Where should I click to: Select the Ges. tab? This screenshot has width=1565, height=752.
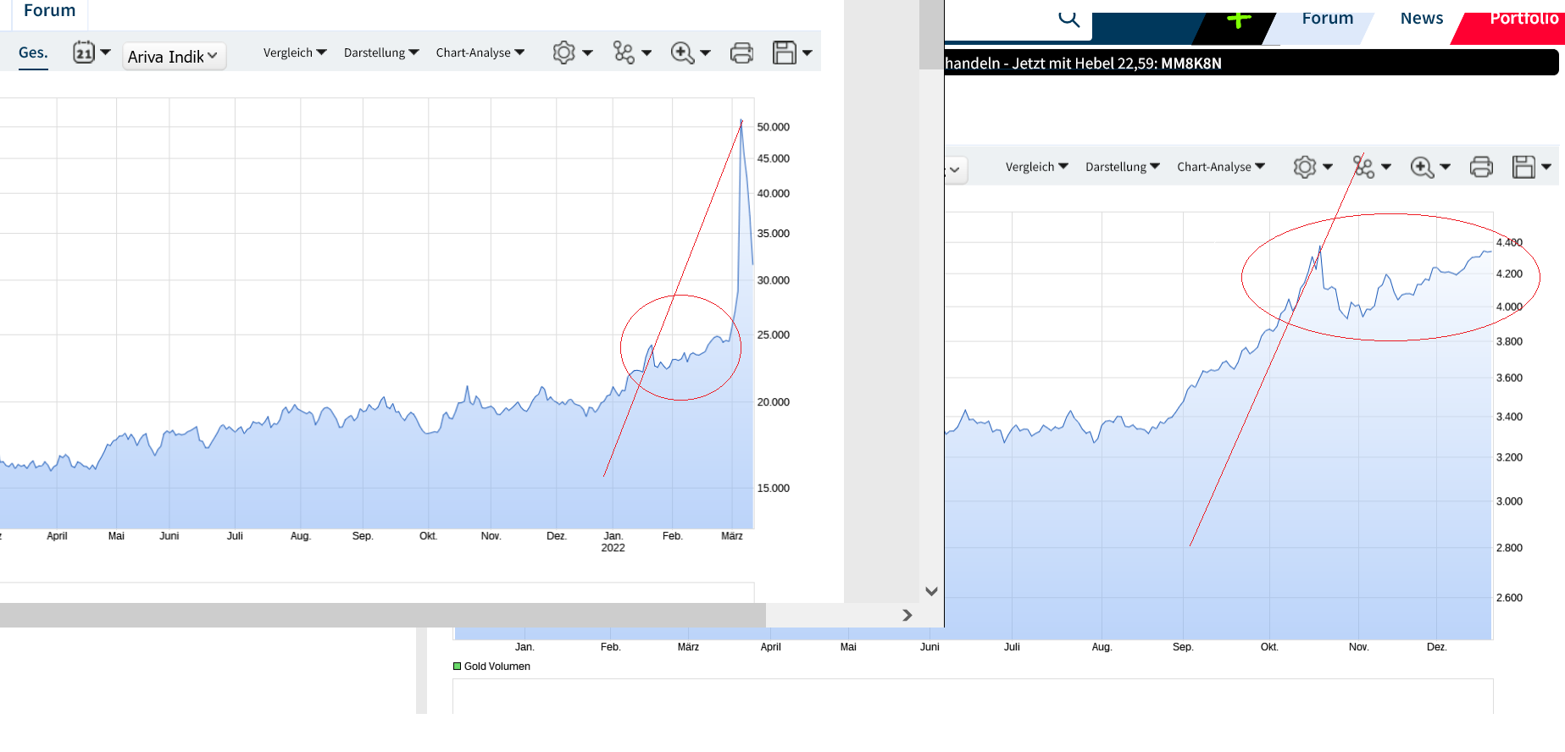(33, 53)
